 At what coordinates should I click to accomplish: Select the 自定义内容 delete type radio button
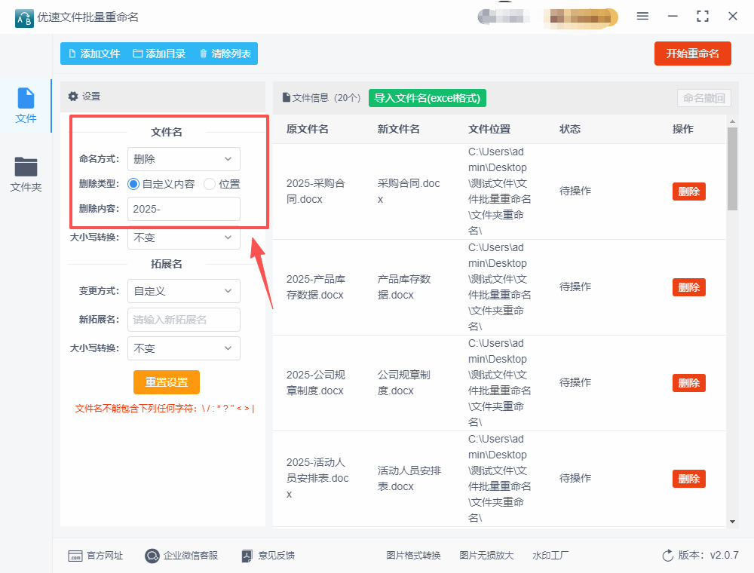(134, 184)
